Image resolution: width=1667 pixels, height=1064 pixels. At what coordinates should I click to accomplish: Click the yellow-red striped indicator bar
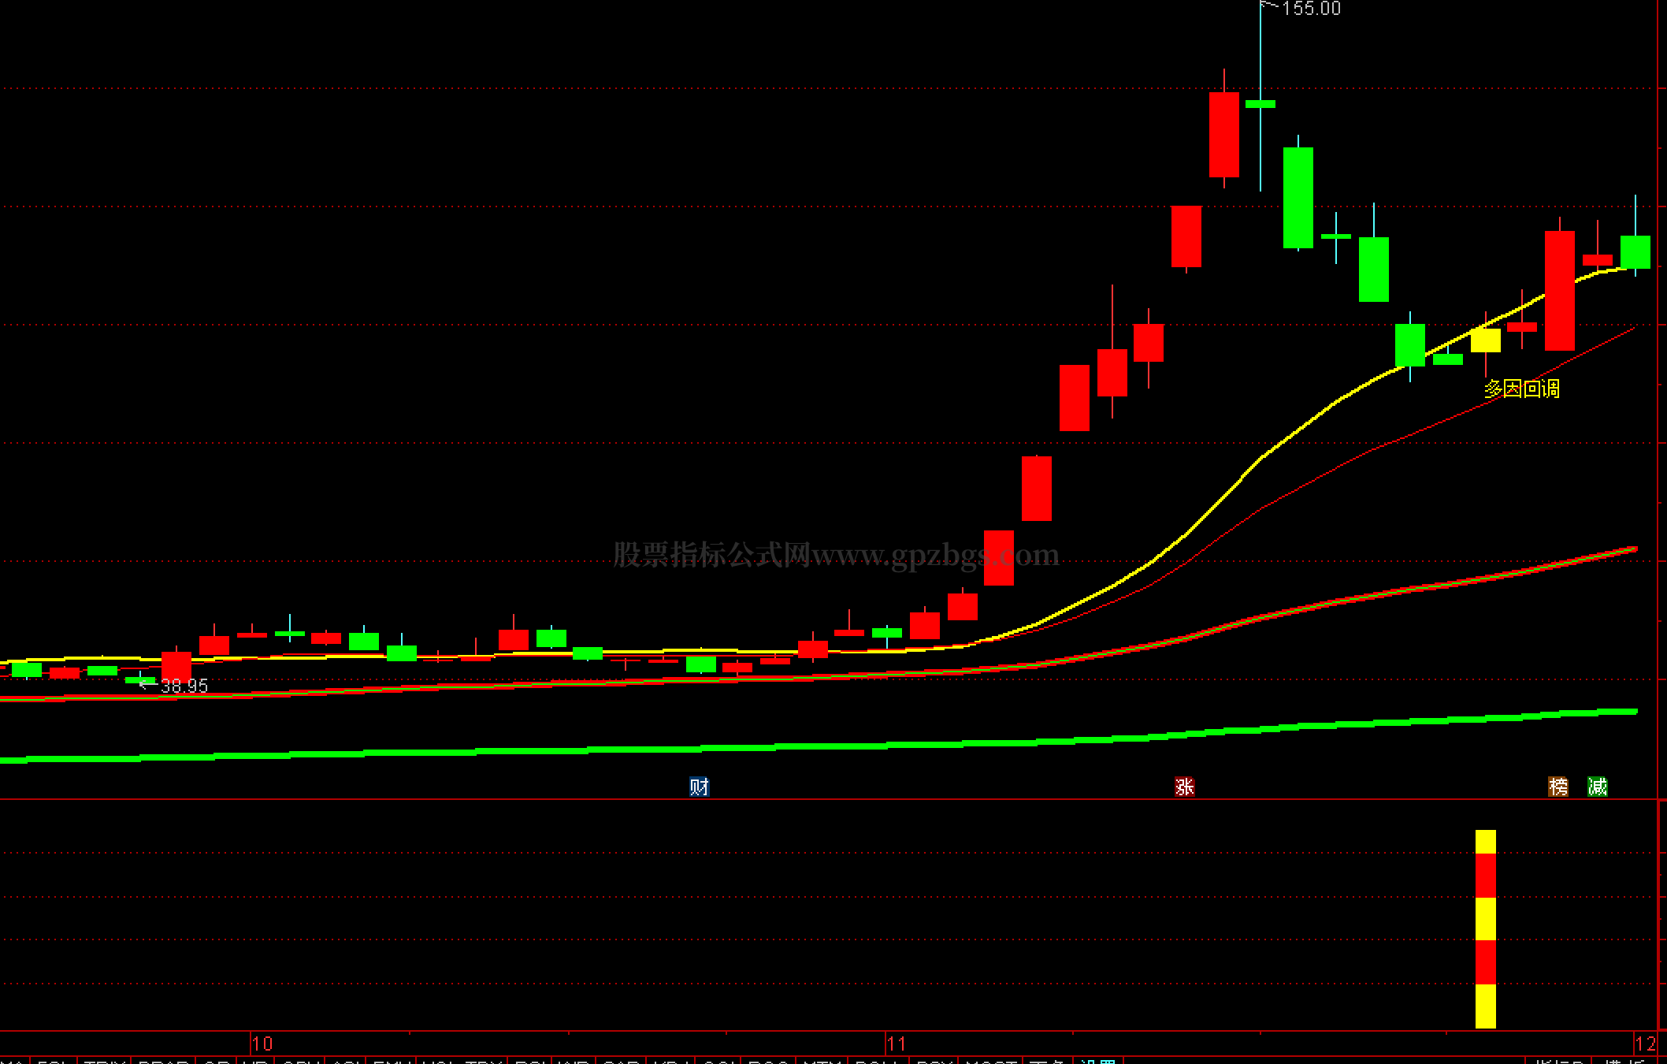pos(1485,928)
